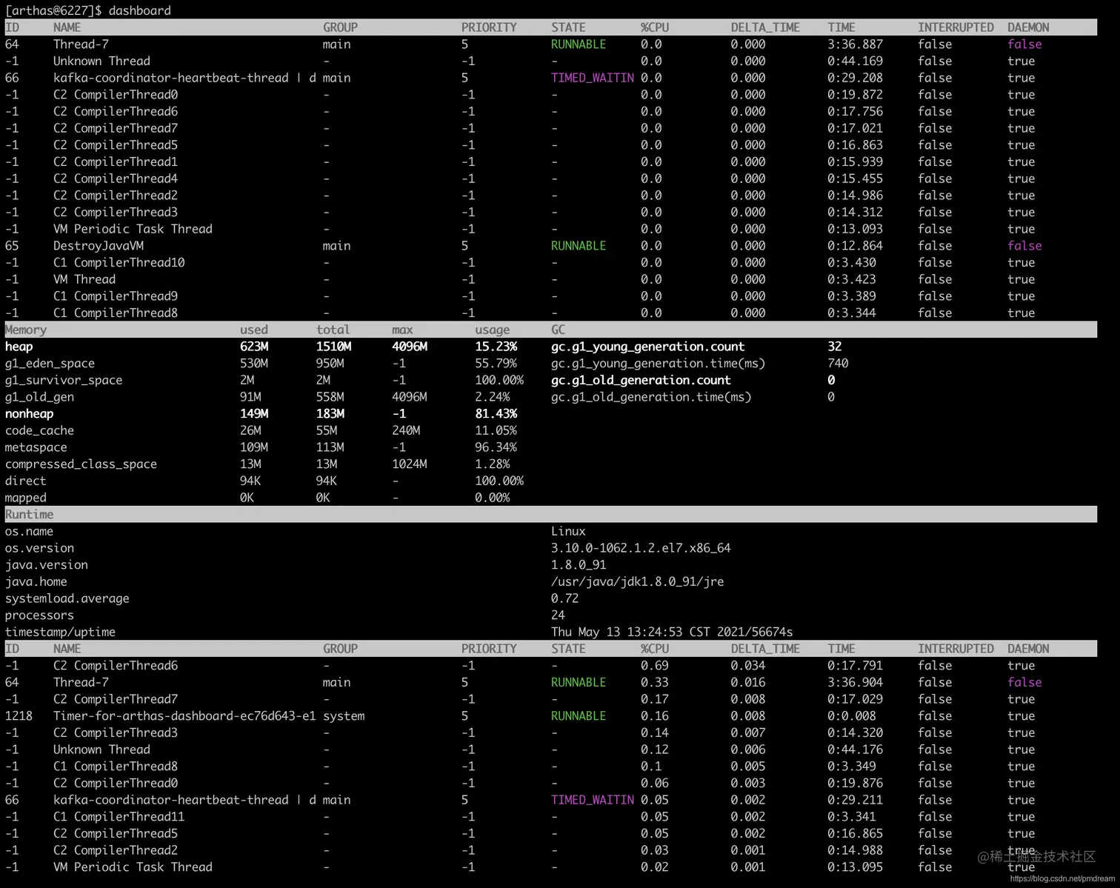
Task: Click the 'processors' runtime key
Action: 39,615
